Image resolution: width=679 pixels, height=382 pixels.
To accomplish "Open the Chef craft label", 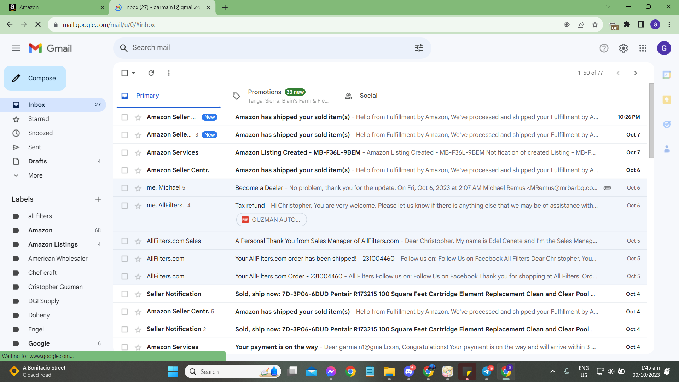I will (x=42, y=273).
